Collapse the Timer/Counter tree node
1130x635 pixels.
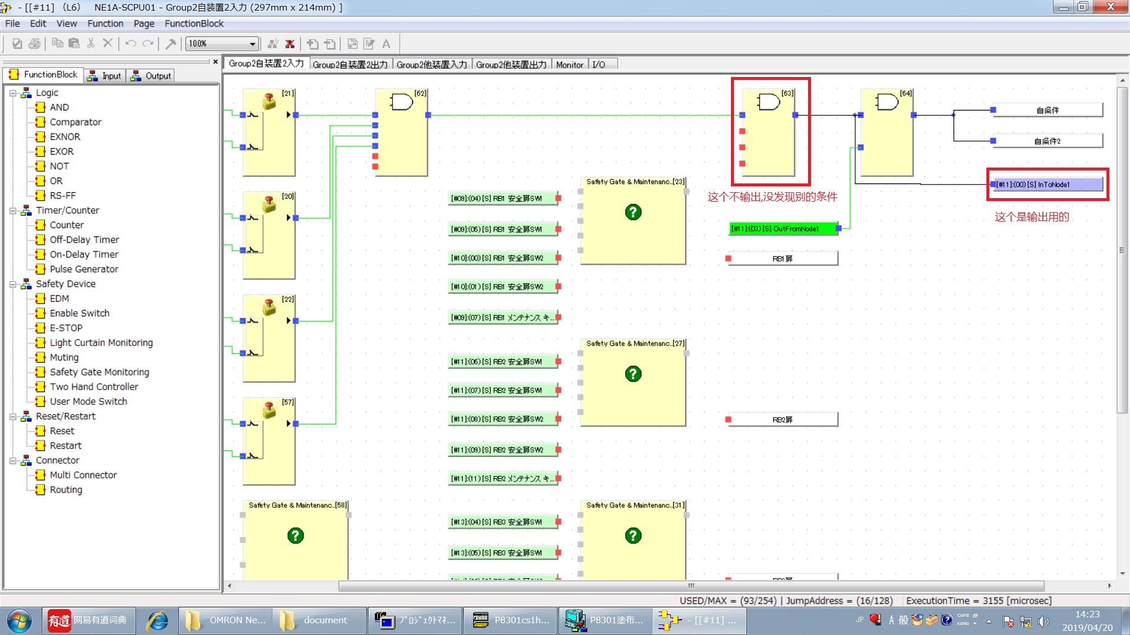(13, 210)
